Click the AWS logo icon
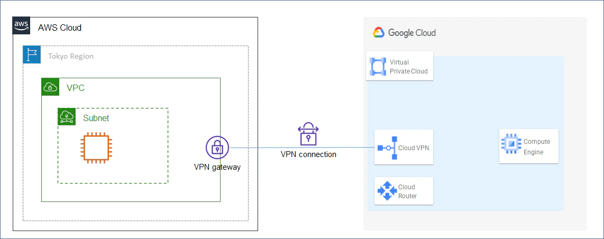Screen dimensions: 604x239 tap(21, 26)
